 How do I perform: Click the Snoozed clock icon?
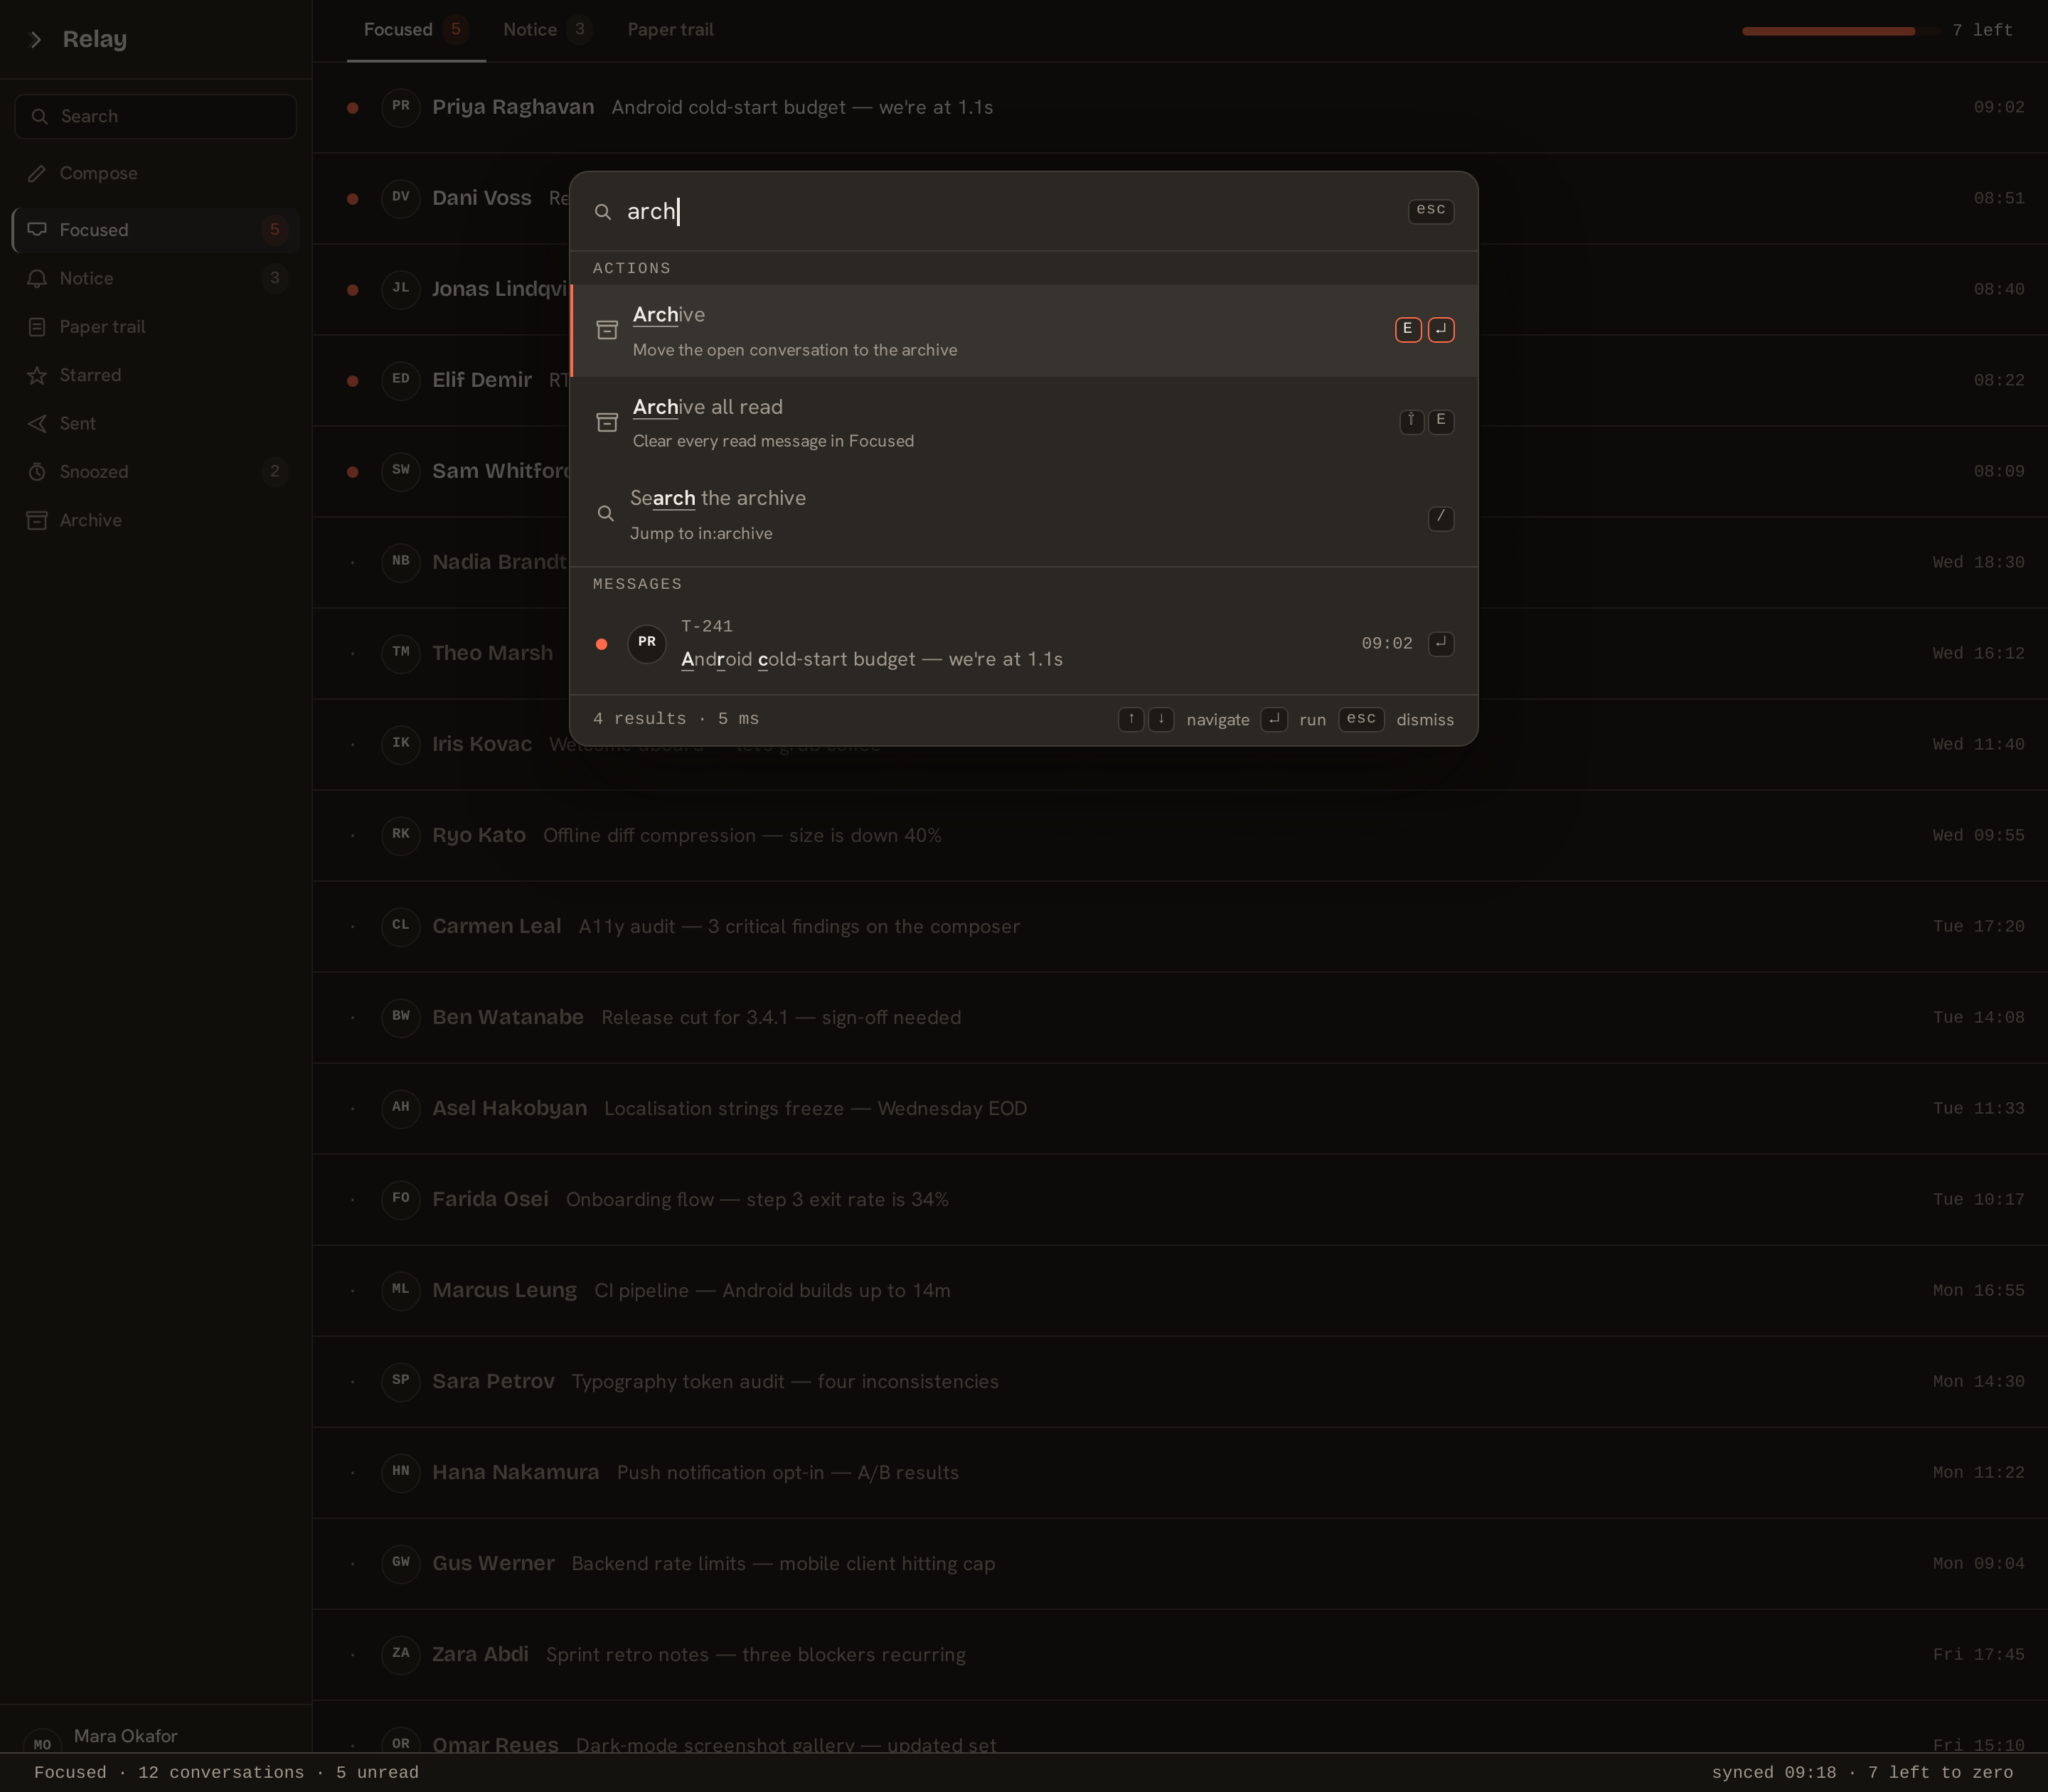coord(37,472)
